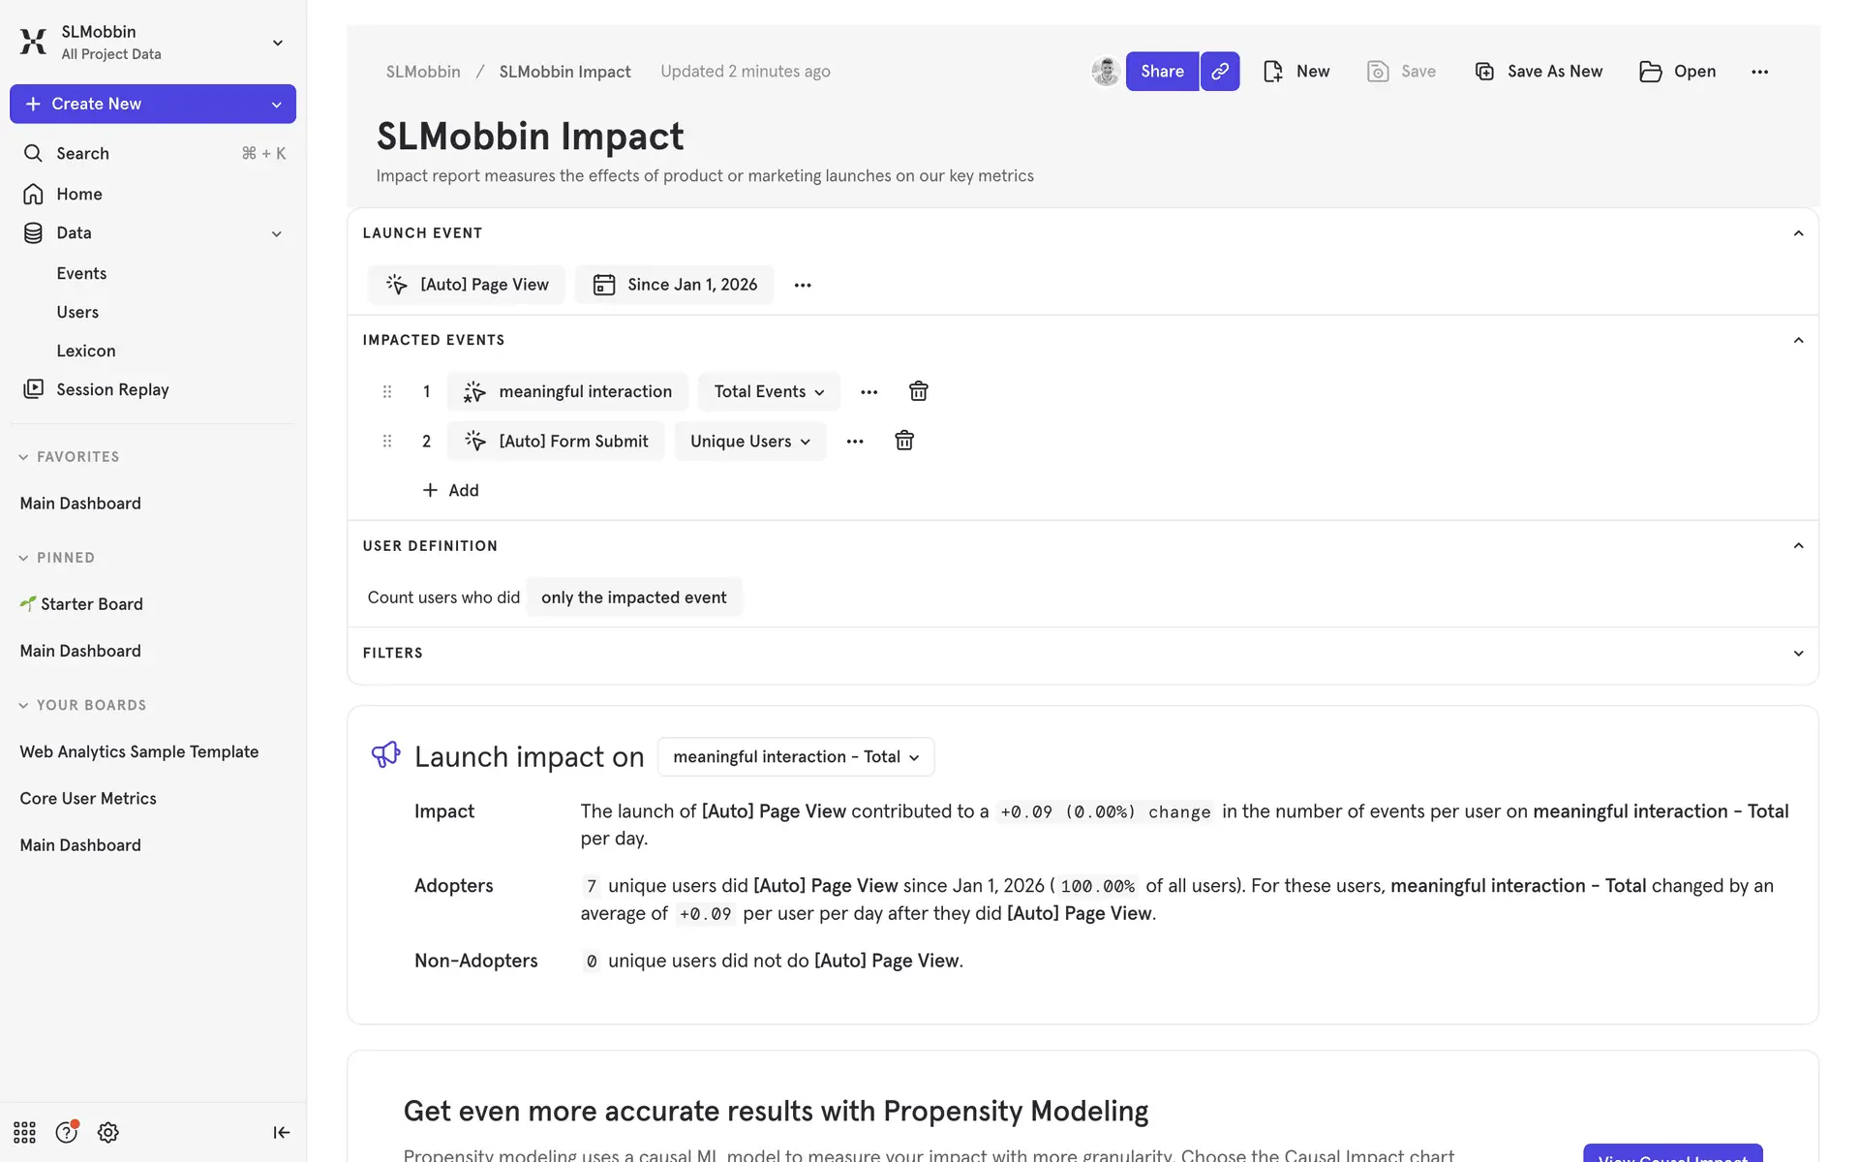Open more options for report header

(1759, 72)
